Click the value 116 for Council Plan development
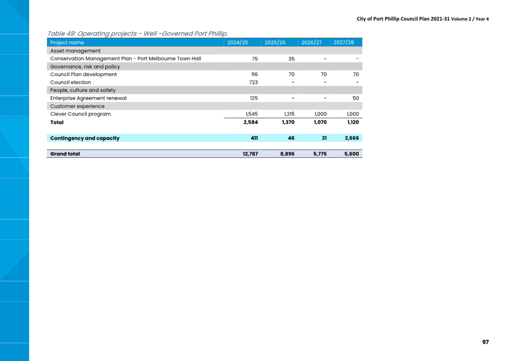The height and width of the screenshot is (361, 517). point(254,74)
